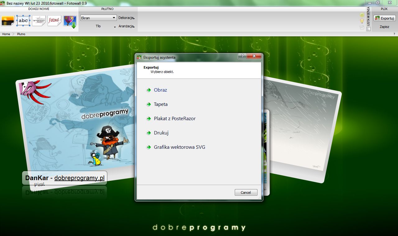398x236 pixels.
Task: Click the question mark help at bar's right end
Action: point(394,34)
